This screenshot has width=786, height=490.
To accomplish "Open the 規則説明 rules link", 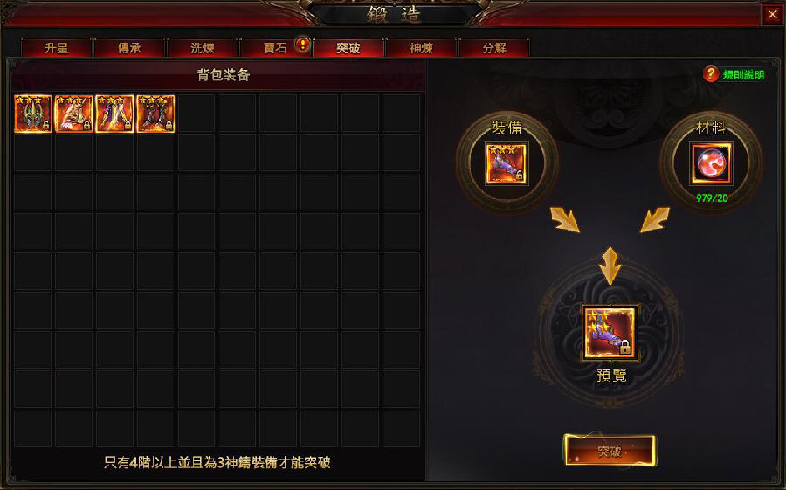I will click(x=743, y=75).
